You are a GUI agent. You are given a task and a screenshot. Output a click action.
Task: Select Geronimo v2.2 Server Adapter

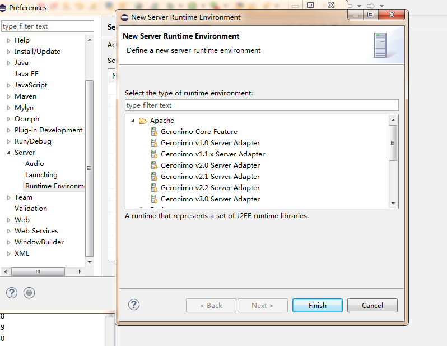(211, 187)
